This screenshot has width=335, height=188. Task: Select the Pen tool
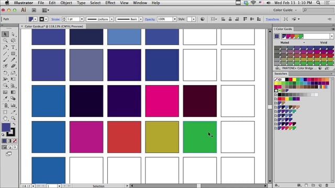5,47
